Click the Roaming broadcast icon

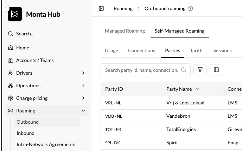[x=11, y=111]
